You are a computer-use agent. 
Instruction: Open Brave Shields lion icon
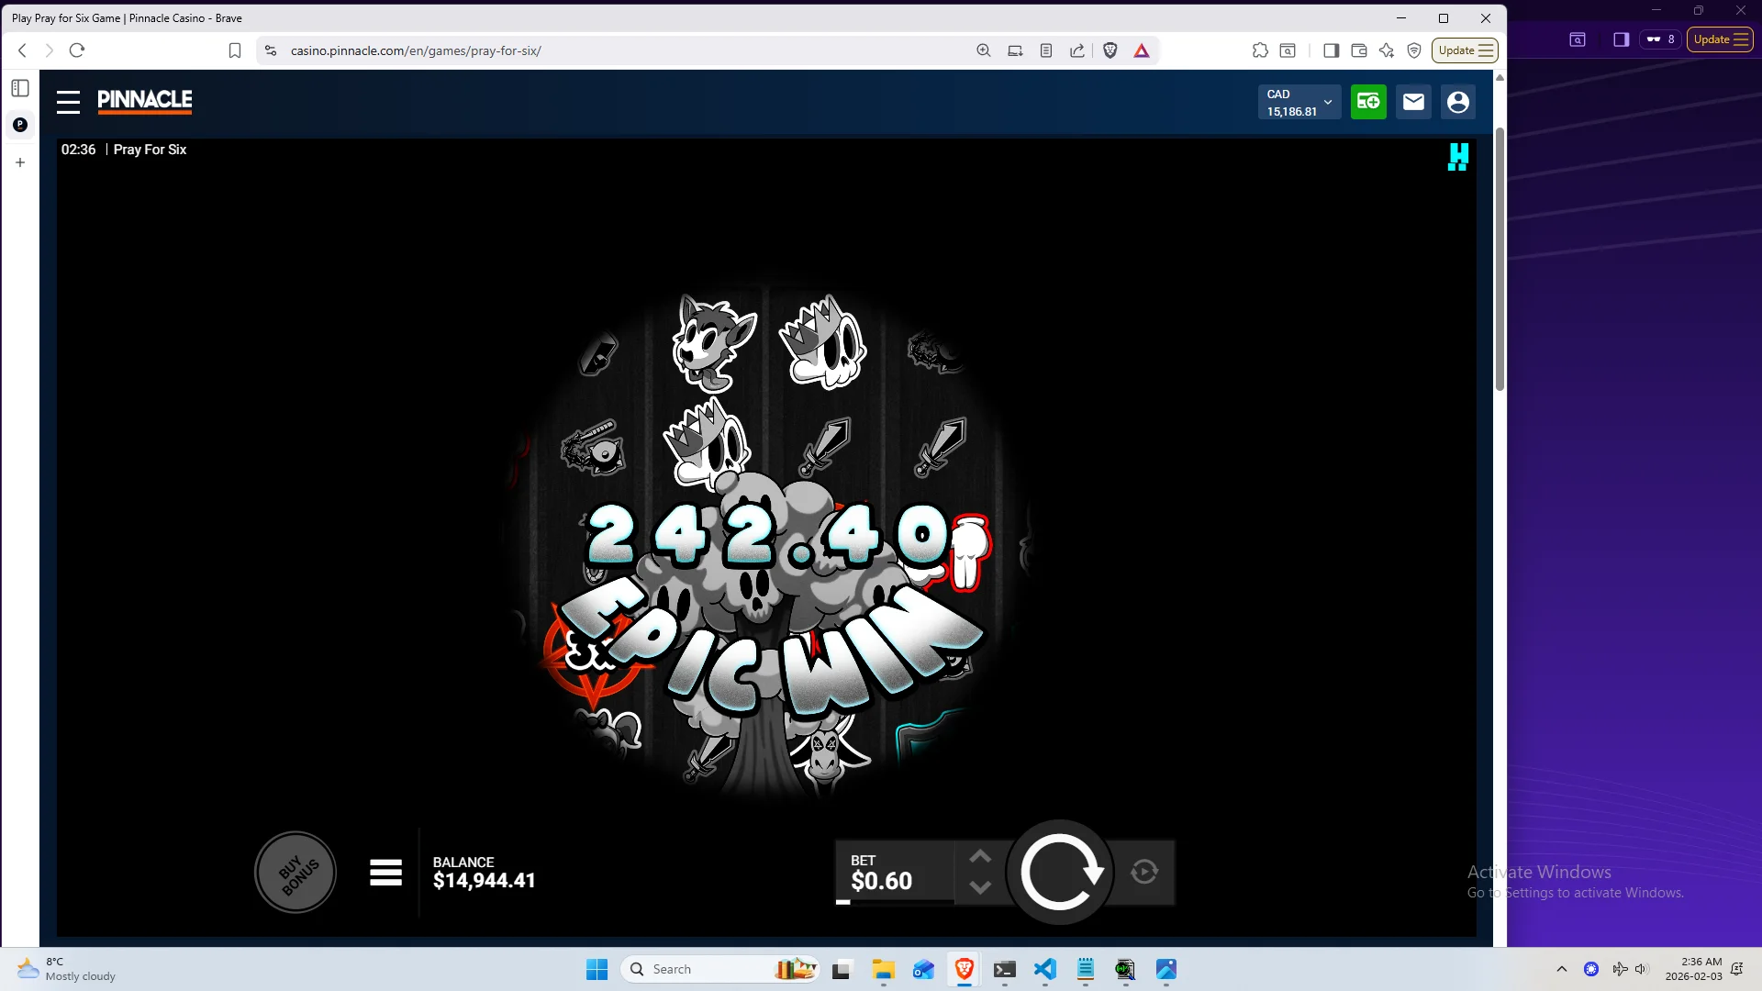point(1110,50)
